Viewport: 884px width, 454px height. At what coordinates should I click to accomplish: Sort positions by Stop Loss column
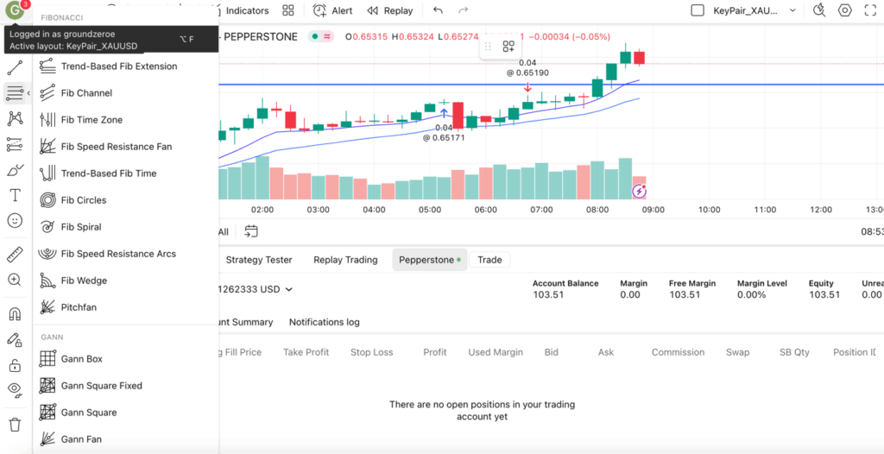tap(371, 352)
